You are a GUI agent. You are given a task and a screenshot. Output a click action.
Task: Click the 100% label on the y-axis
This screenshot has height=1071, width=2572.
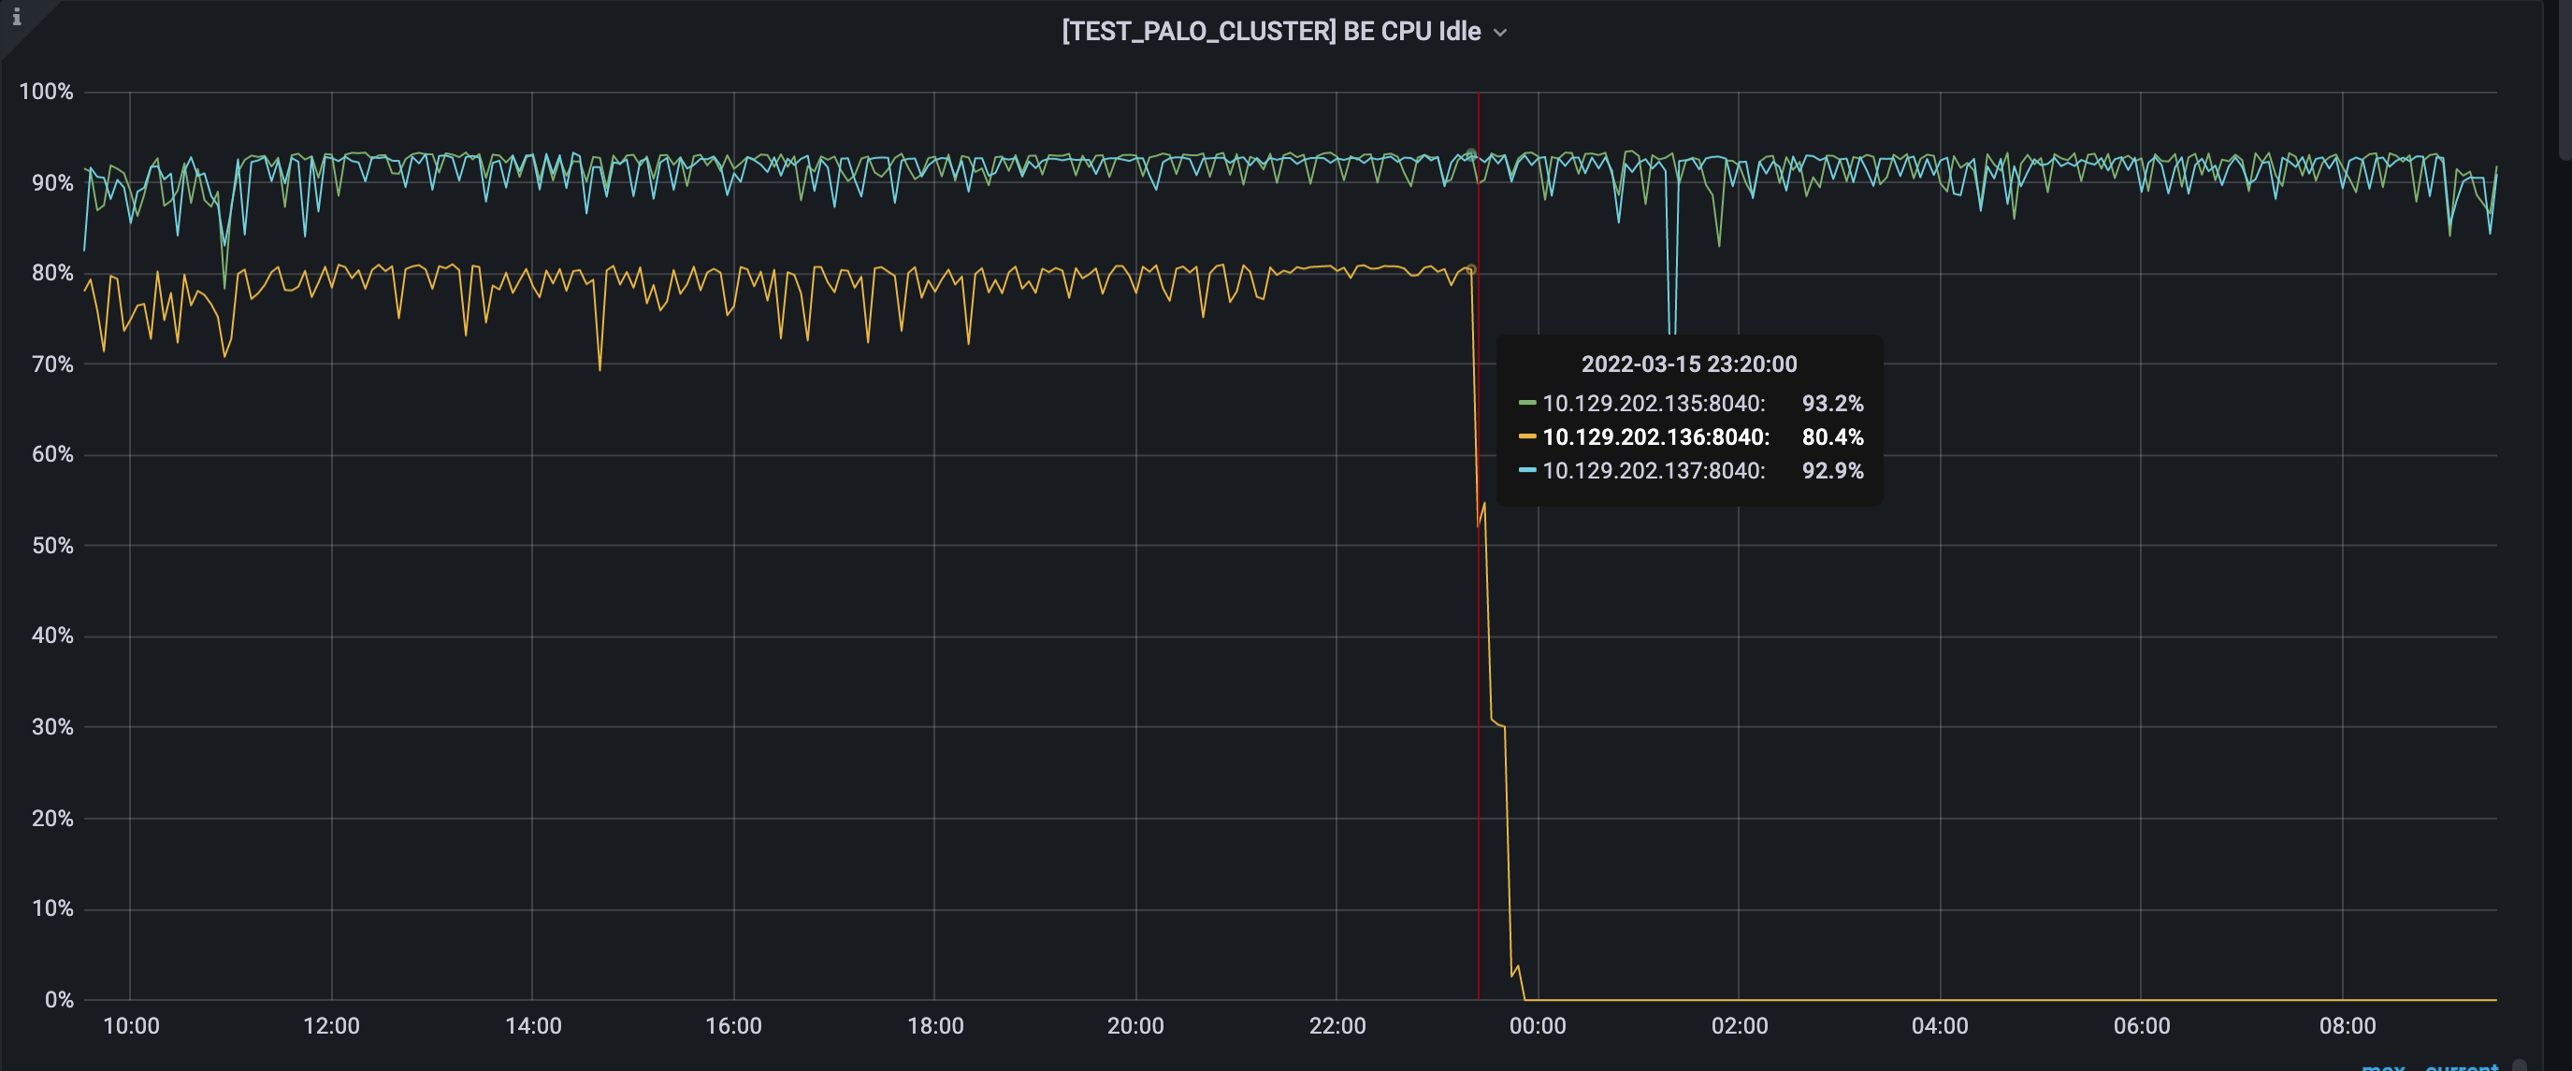pos(46,92)
